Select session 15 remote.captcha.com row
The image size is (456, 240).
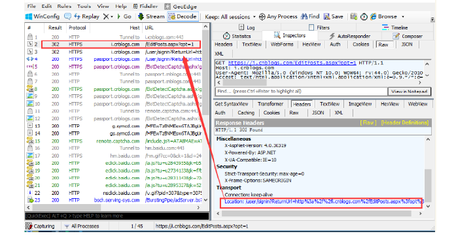(114, 141)
